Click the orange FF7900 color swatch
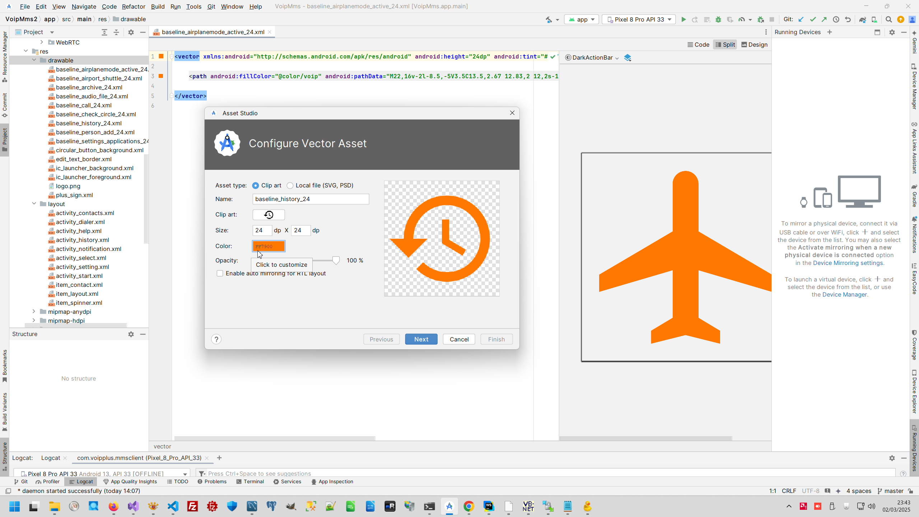The height and width of the screenshot is (517, 919). (x=269, y=246)
